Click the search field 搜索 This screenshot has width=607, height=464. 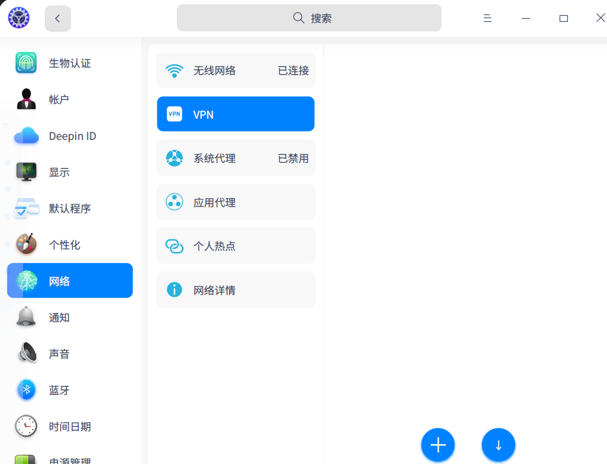click(309, 18)
